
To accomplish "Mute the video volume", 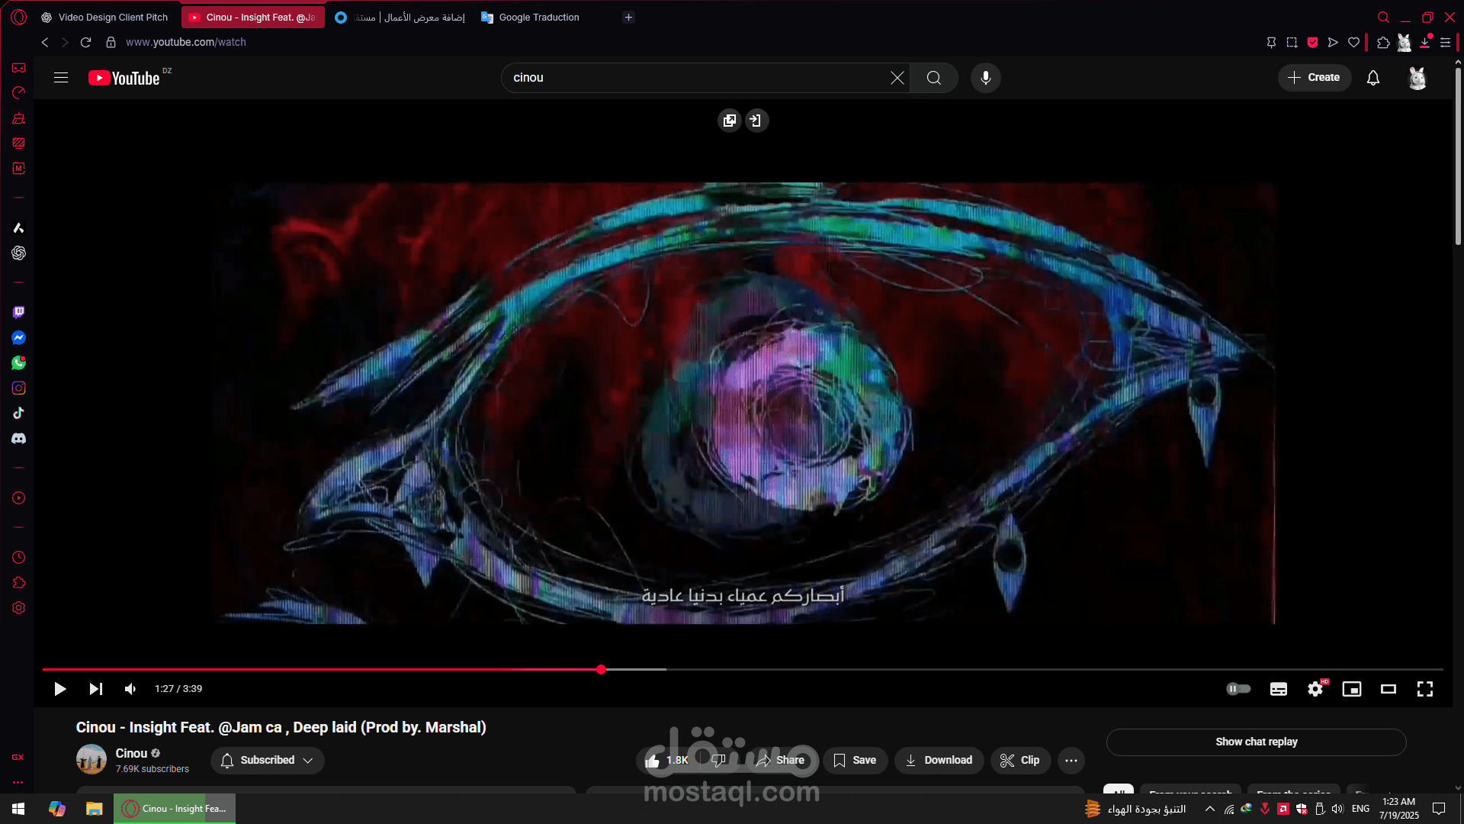I will 130,689.
